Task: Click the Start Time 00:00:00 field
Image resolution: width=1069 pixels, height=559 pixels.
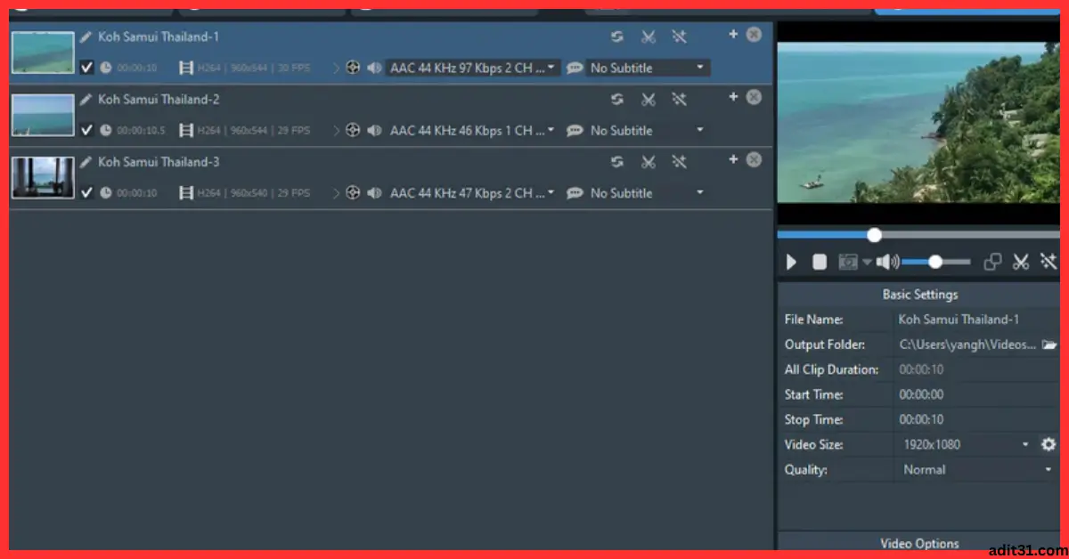Action: [976, 394]
